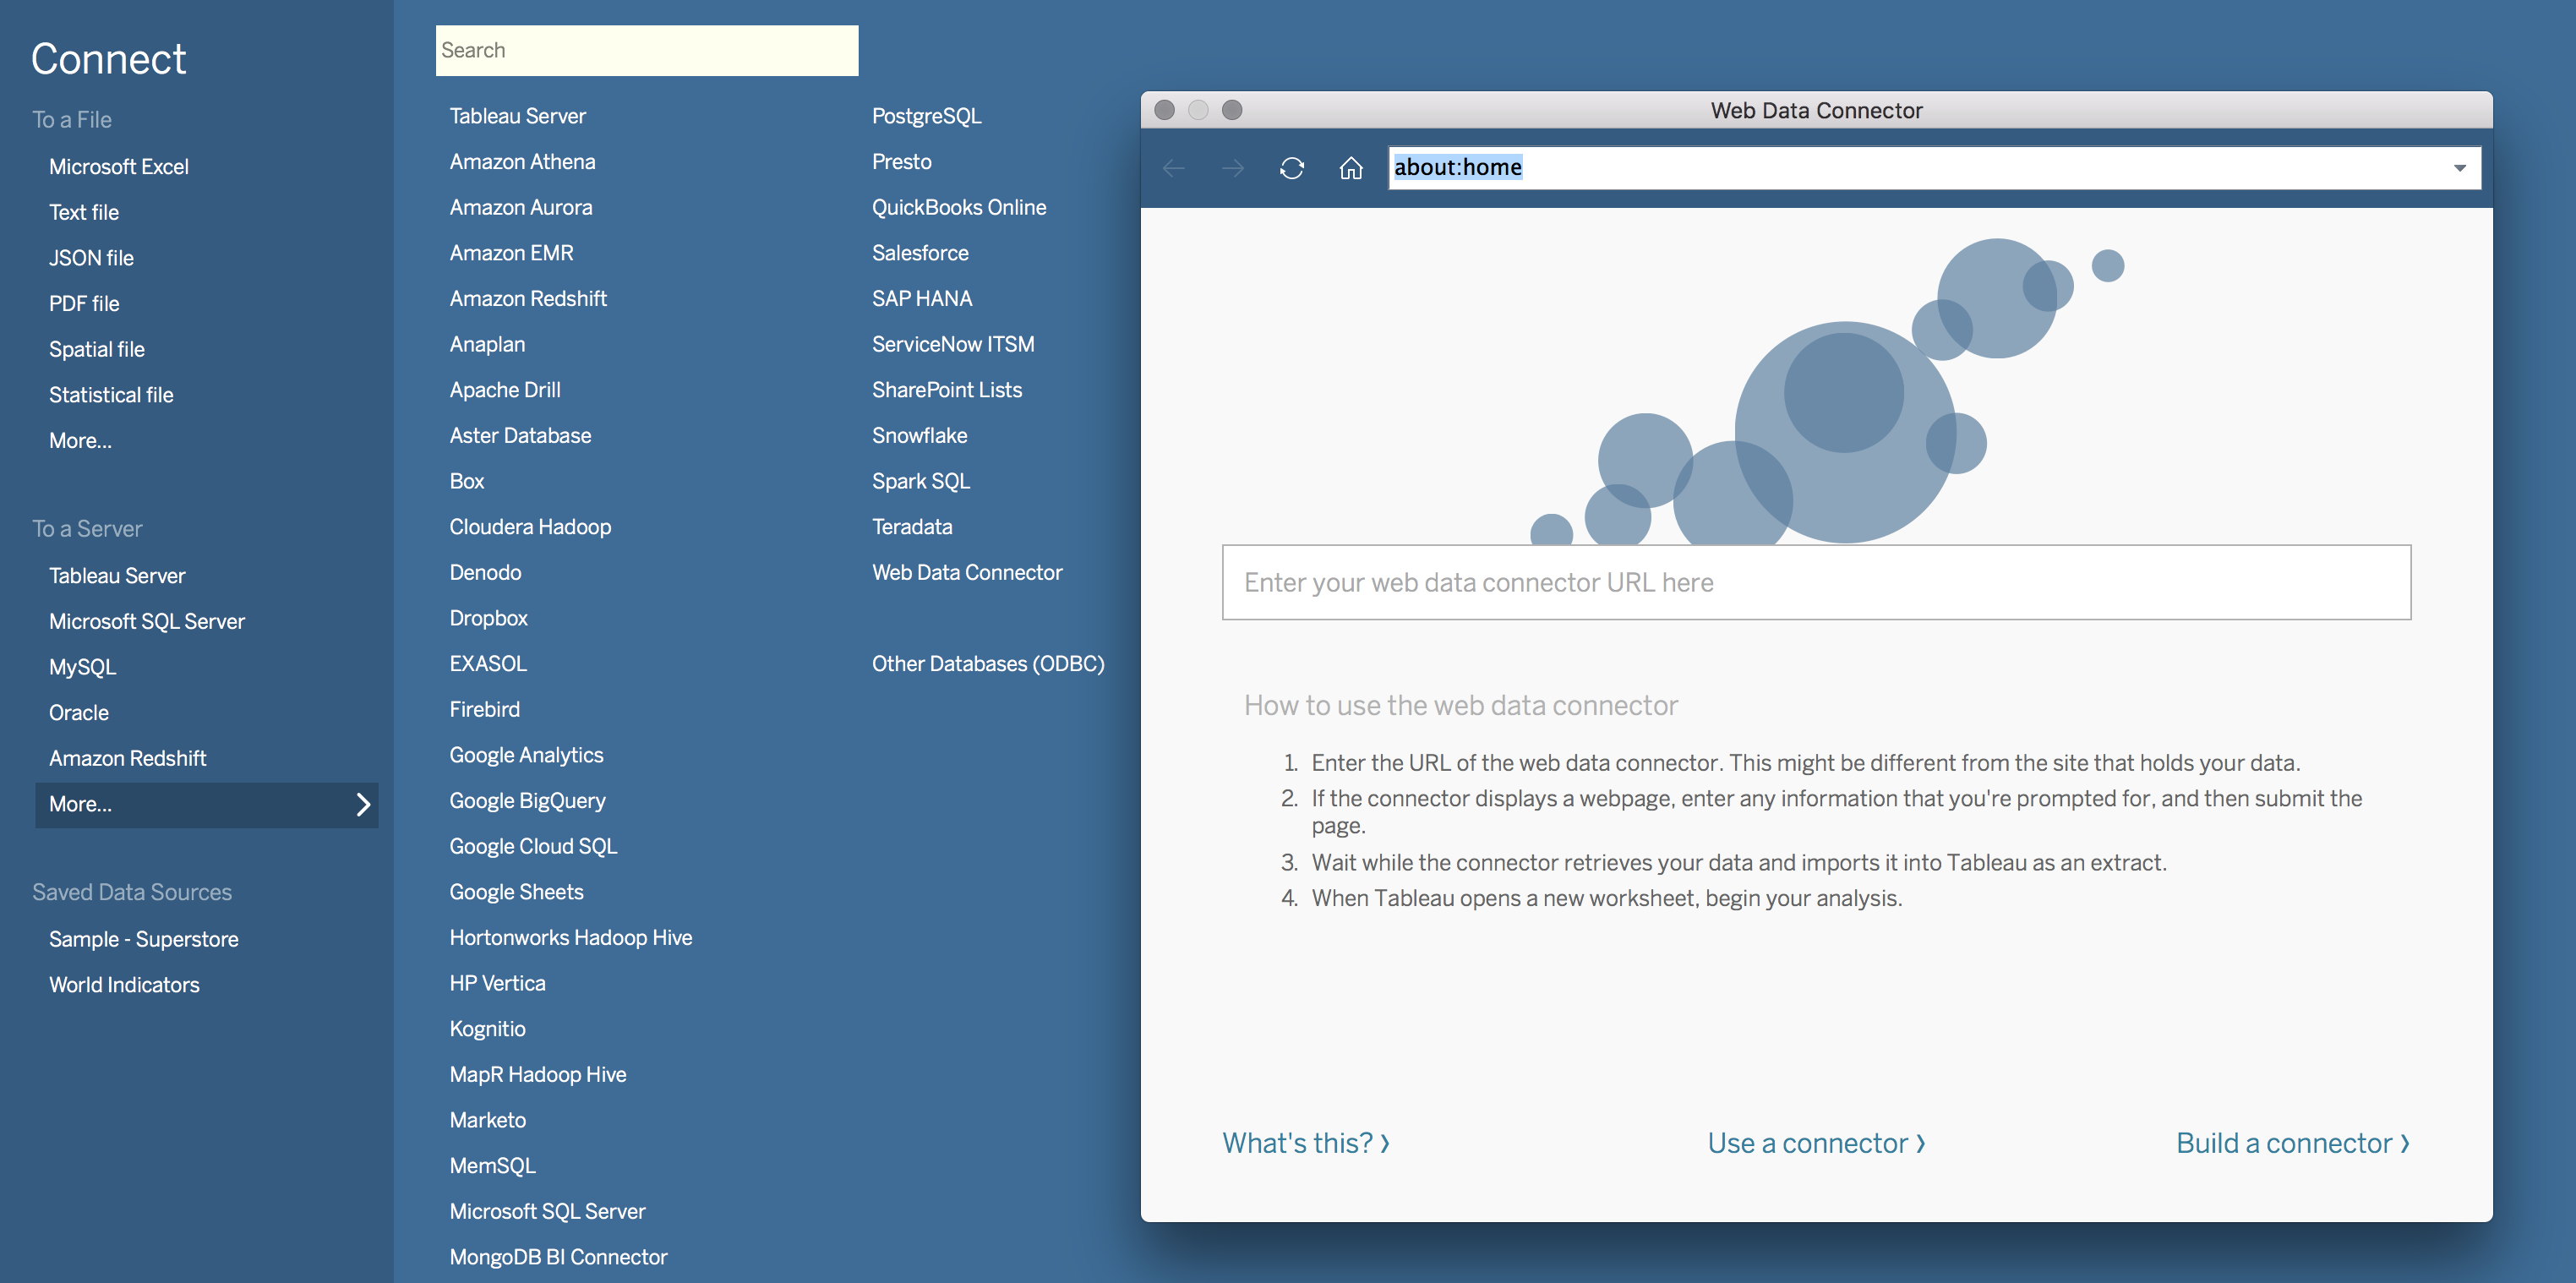Click the connector search field
The image size is (2576, 1283).
tap(646, 50)
